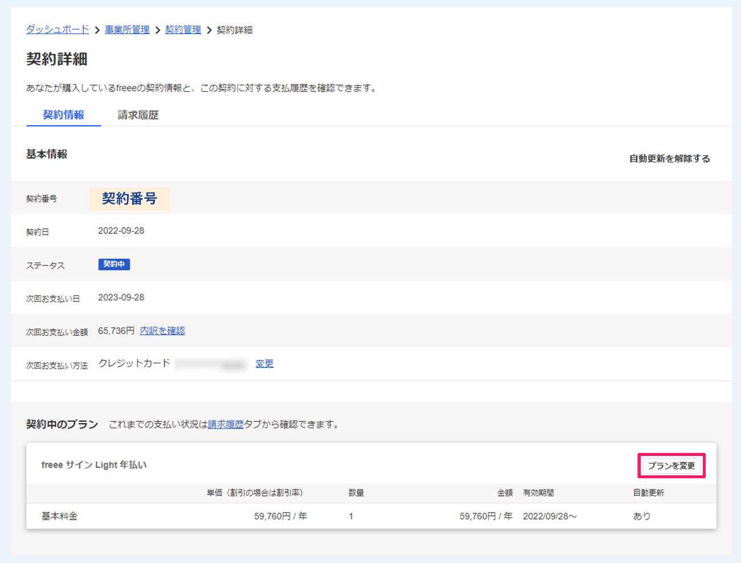
Task: Click the 次回お支払い方法 label
Action: (57, 365)
